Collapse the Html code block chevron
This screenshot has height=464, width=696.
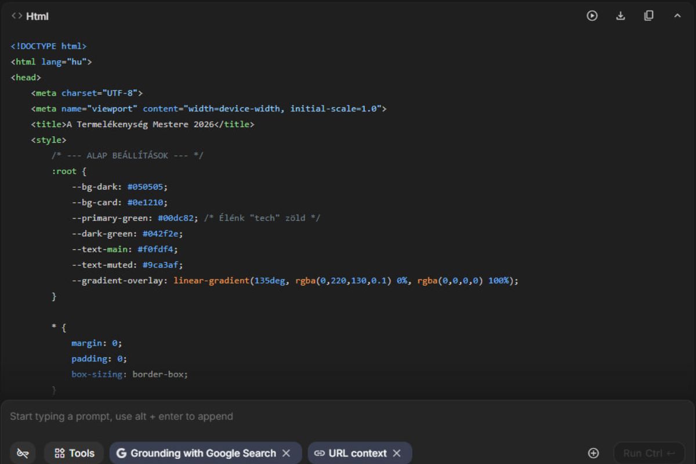pyautogui.click(x=677, y=16)
